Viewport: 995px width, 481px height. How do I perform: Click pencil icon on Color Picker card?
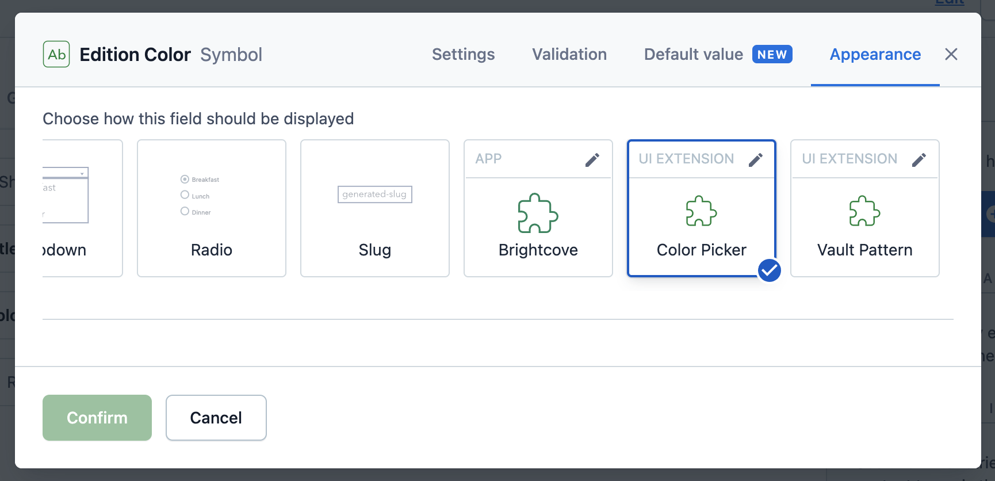pos(756,159)
